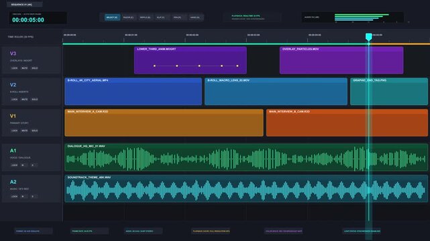This screenshot has width=430, height=241.
Task: Select the B-ROLL_MACRO_LENS_02.MOV clip
Action: (x=276, y=91)
